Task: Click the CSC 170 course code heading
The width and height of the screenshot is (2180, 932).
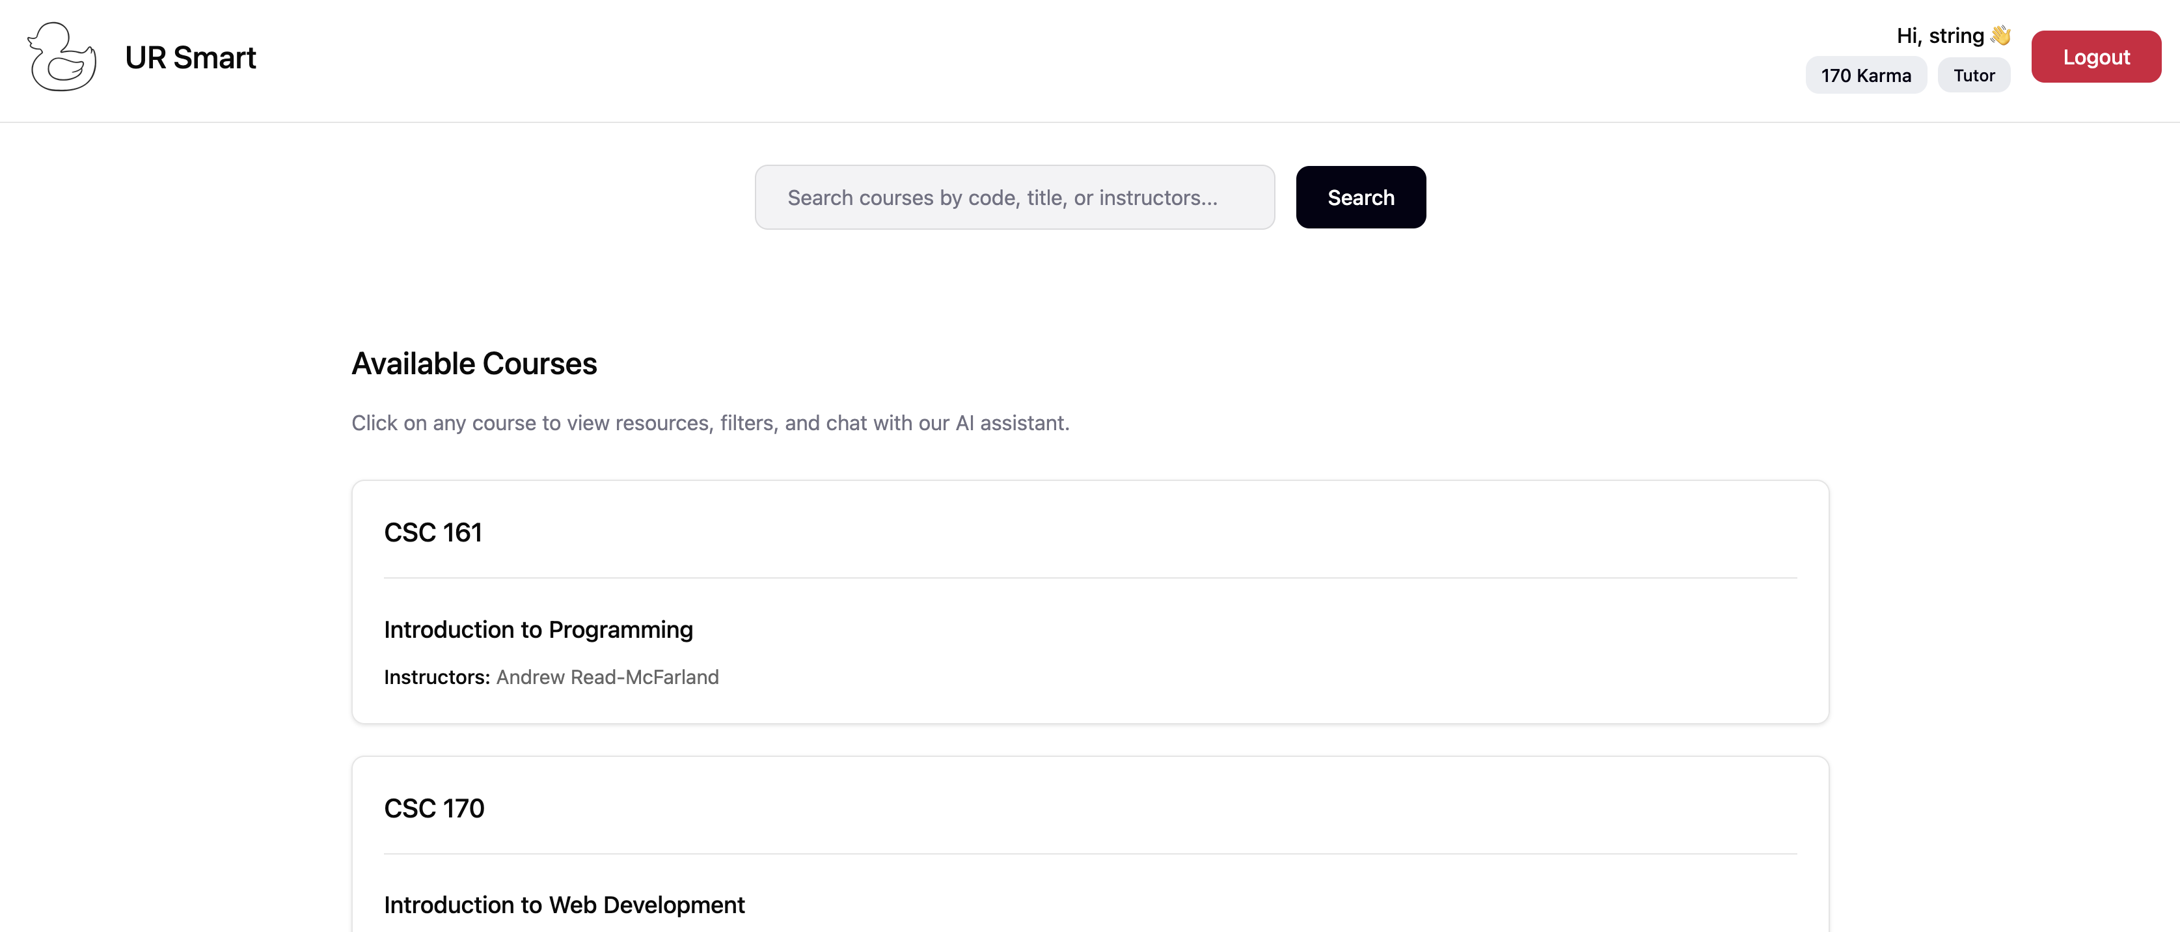Action: click(434, 808)
